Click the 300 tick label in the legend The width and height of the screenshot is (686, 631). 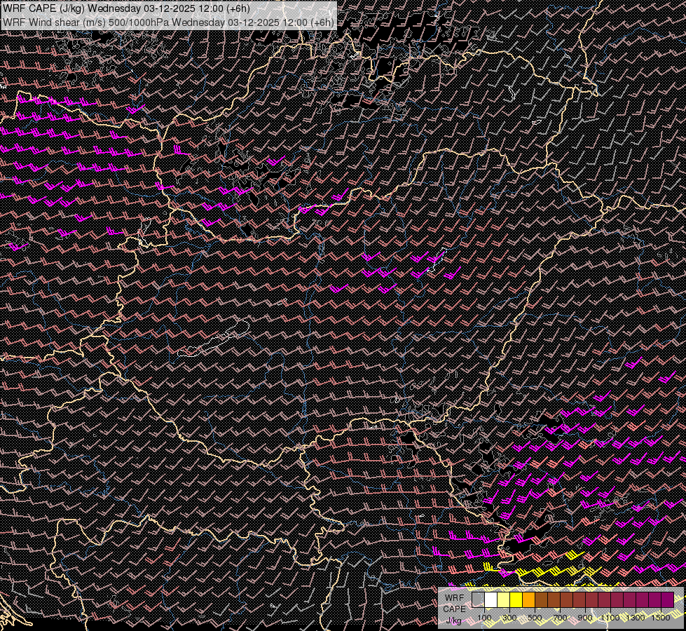point(509,618)
